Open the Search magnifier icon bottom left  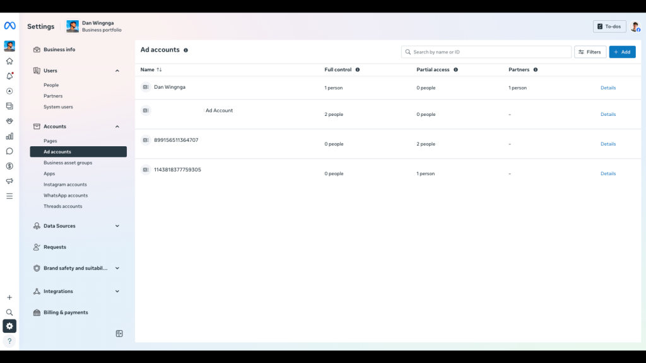[x=9, y=312]
